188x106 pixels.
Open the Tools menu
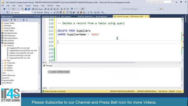43,6
